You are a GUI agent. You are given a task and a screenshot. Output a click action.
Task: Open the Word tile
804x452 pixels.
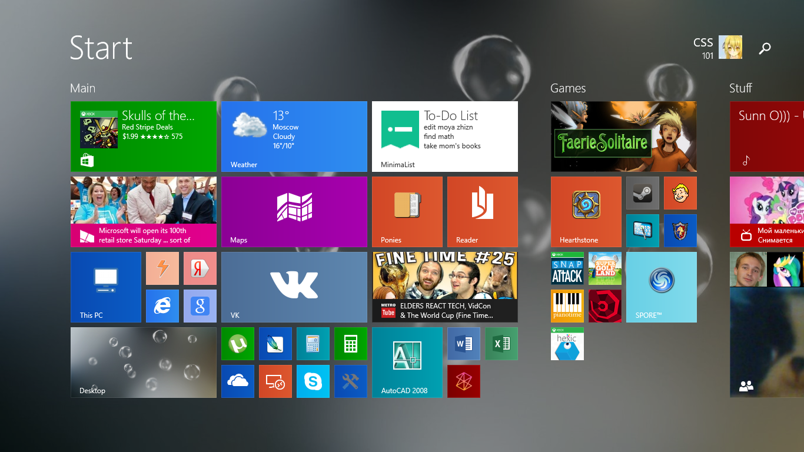click(464, 344)
